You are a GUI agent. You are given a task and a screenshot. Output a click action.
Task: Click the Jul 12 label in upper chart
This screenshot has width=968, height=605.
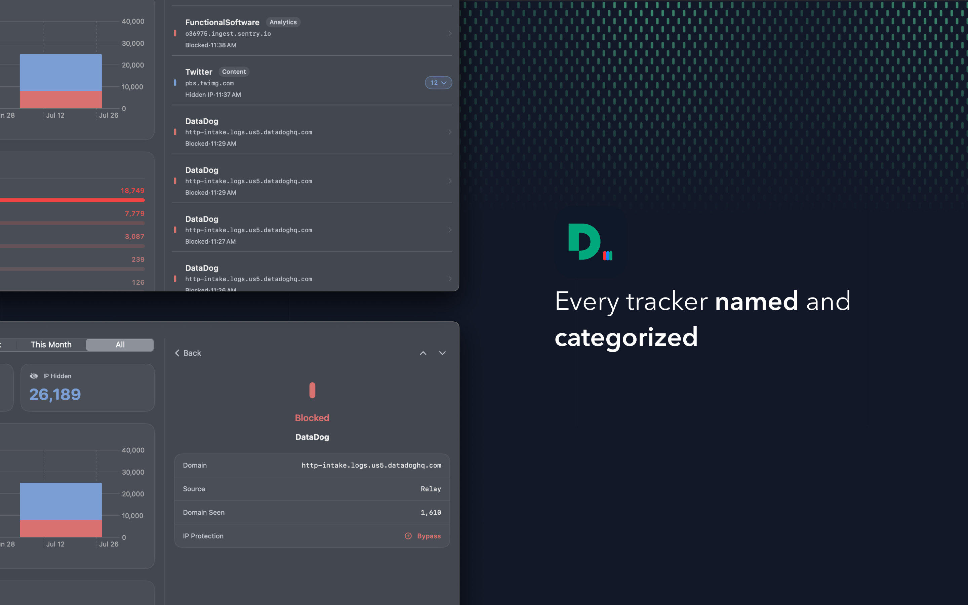click(x=55, y=115)
